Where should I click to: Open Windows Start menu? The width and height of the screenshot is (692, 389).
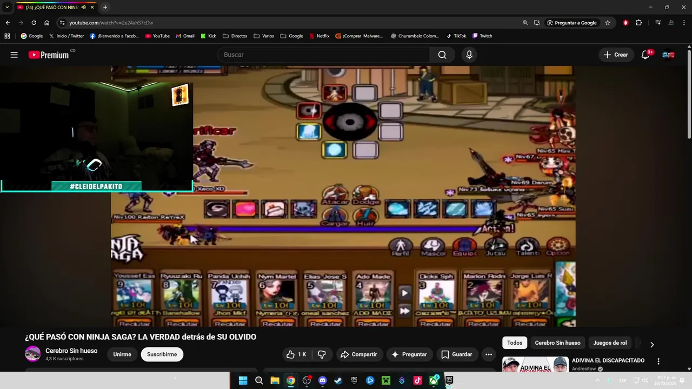243,380
